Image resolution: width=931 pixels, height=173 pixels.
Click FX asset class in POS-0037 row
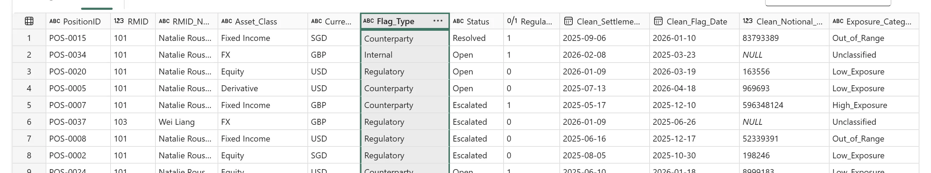(x=262, y=122)
